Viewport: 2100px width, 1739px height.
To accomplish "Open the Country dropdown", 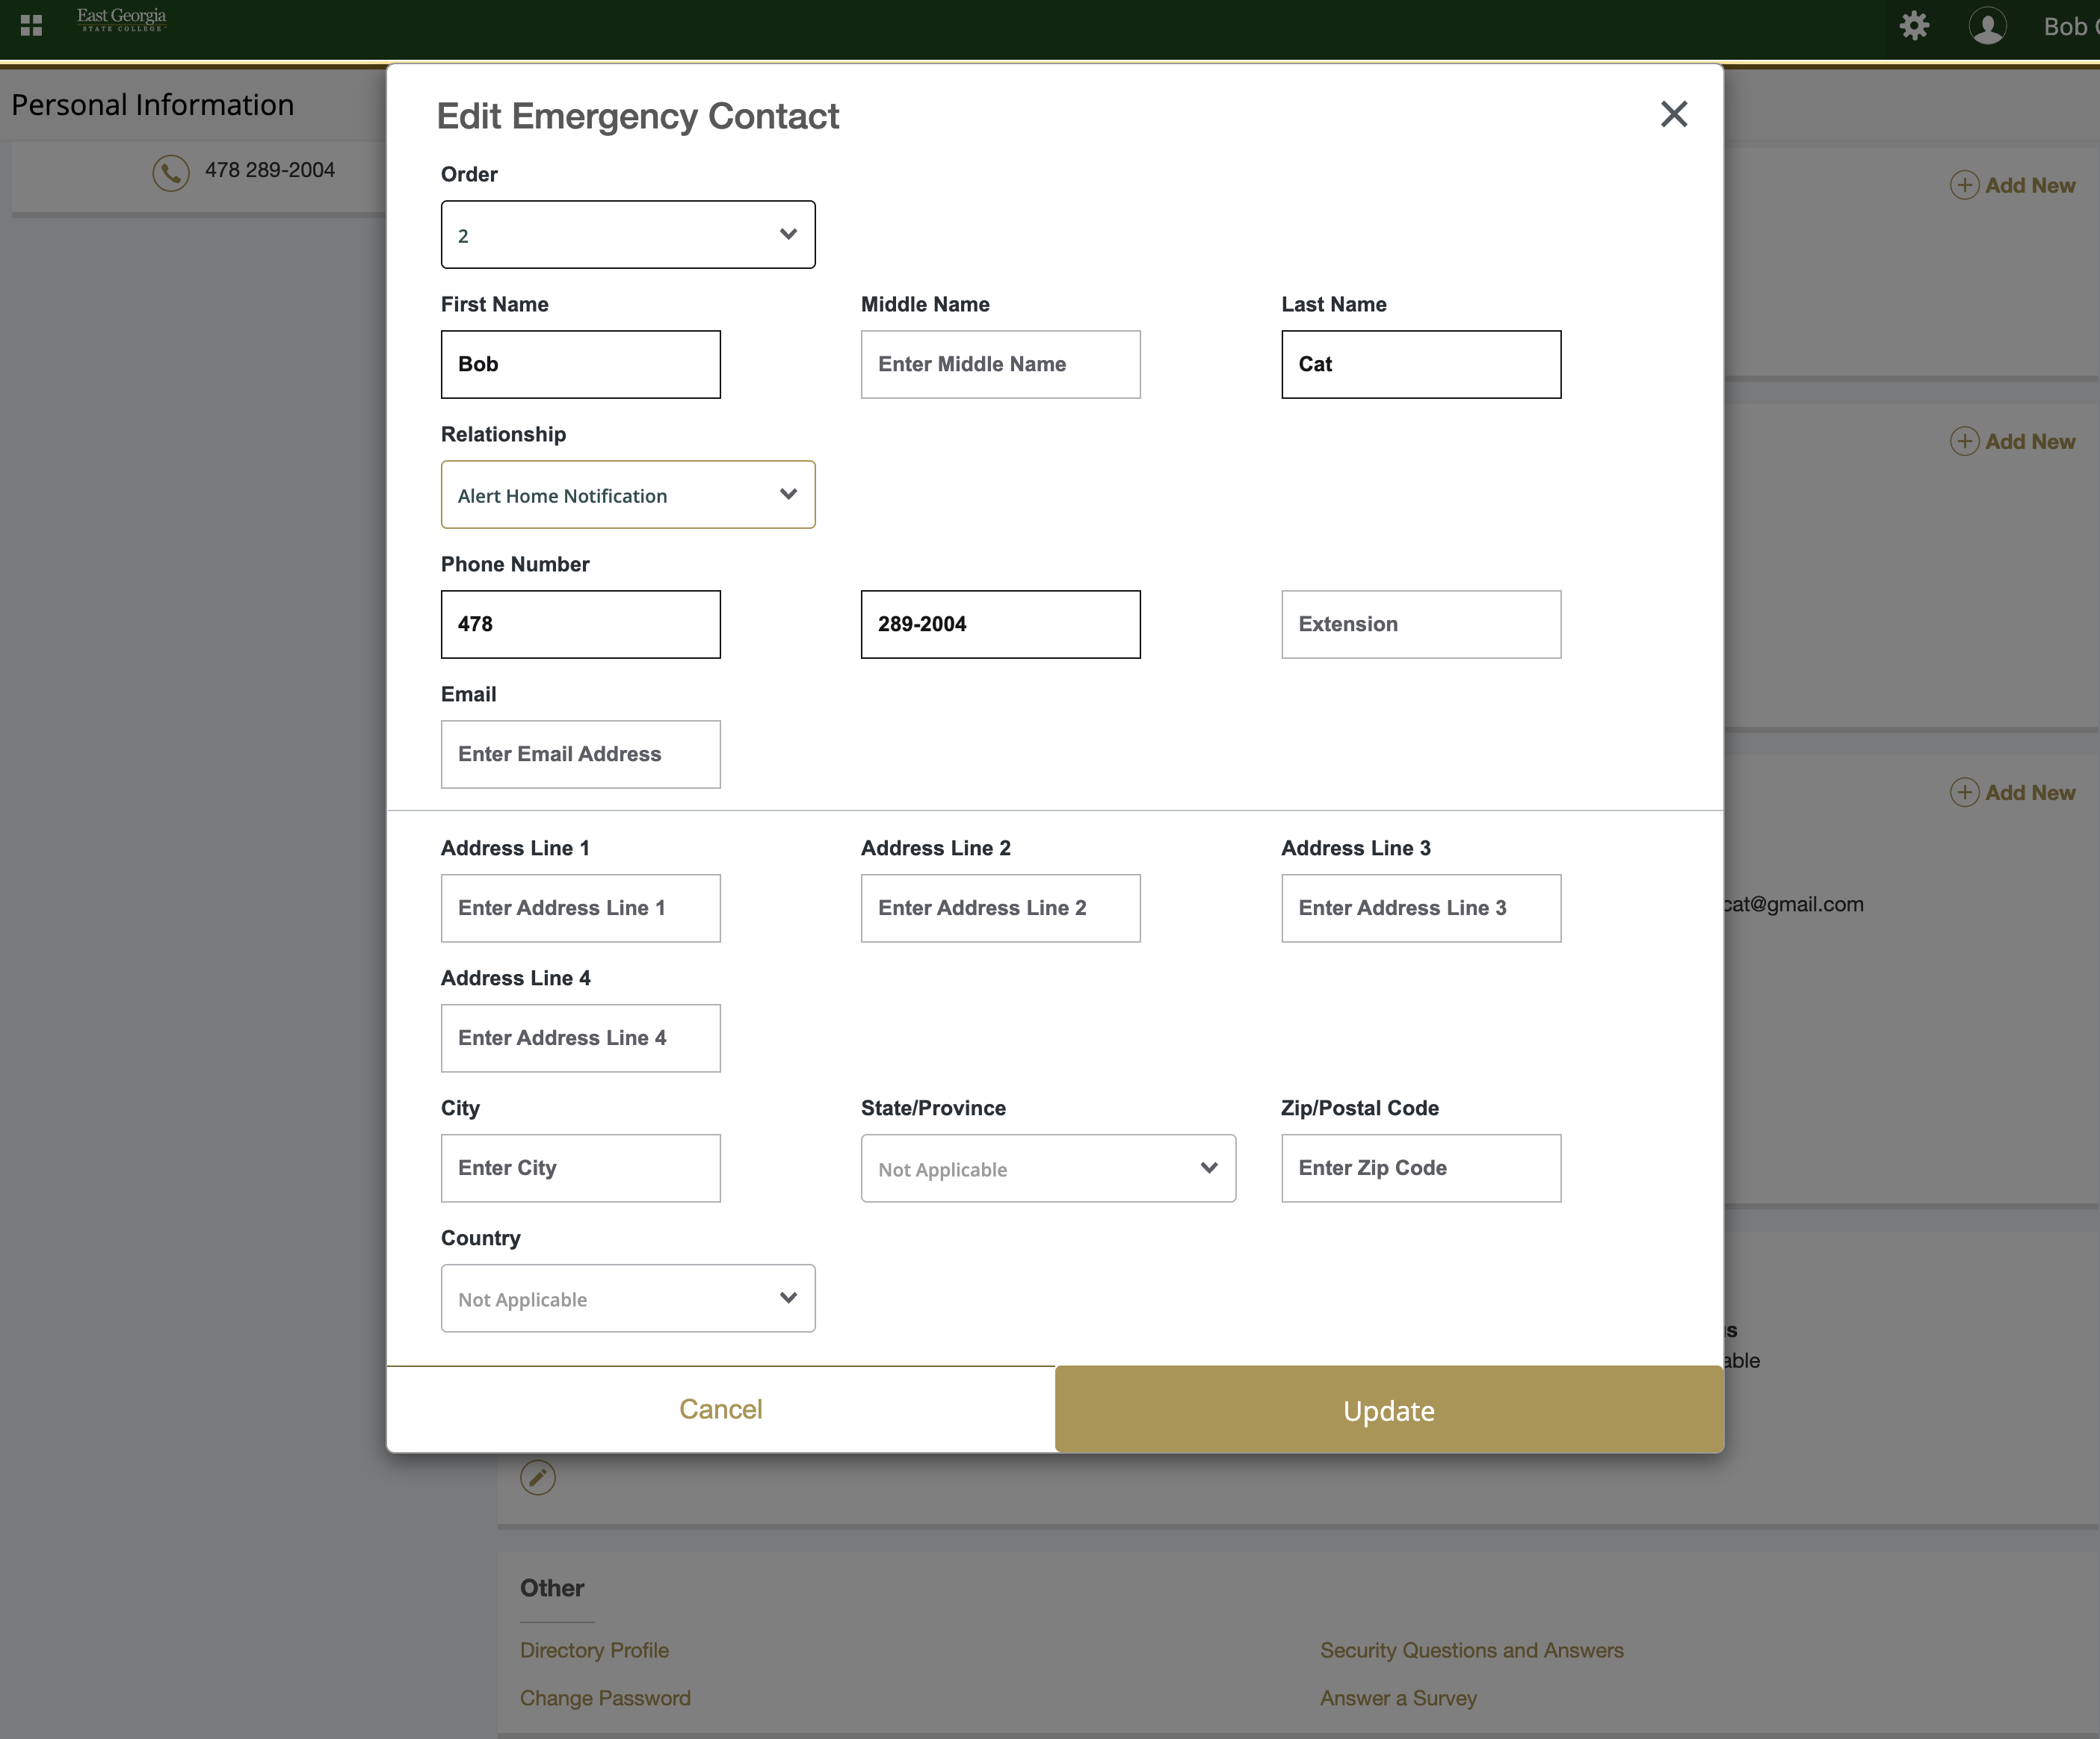I will (628, 1298).
